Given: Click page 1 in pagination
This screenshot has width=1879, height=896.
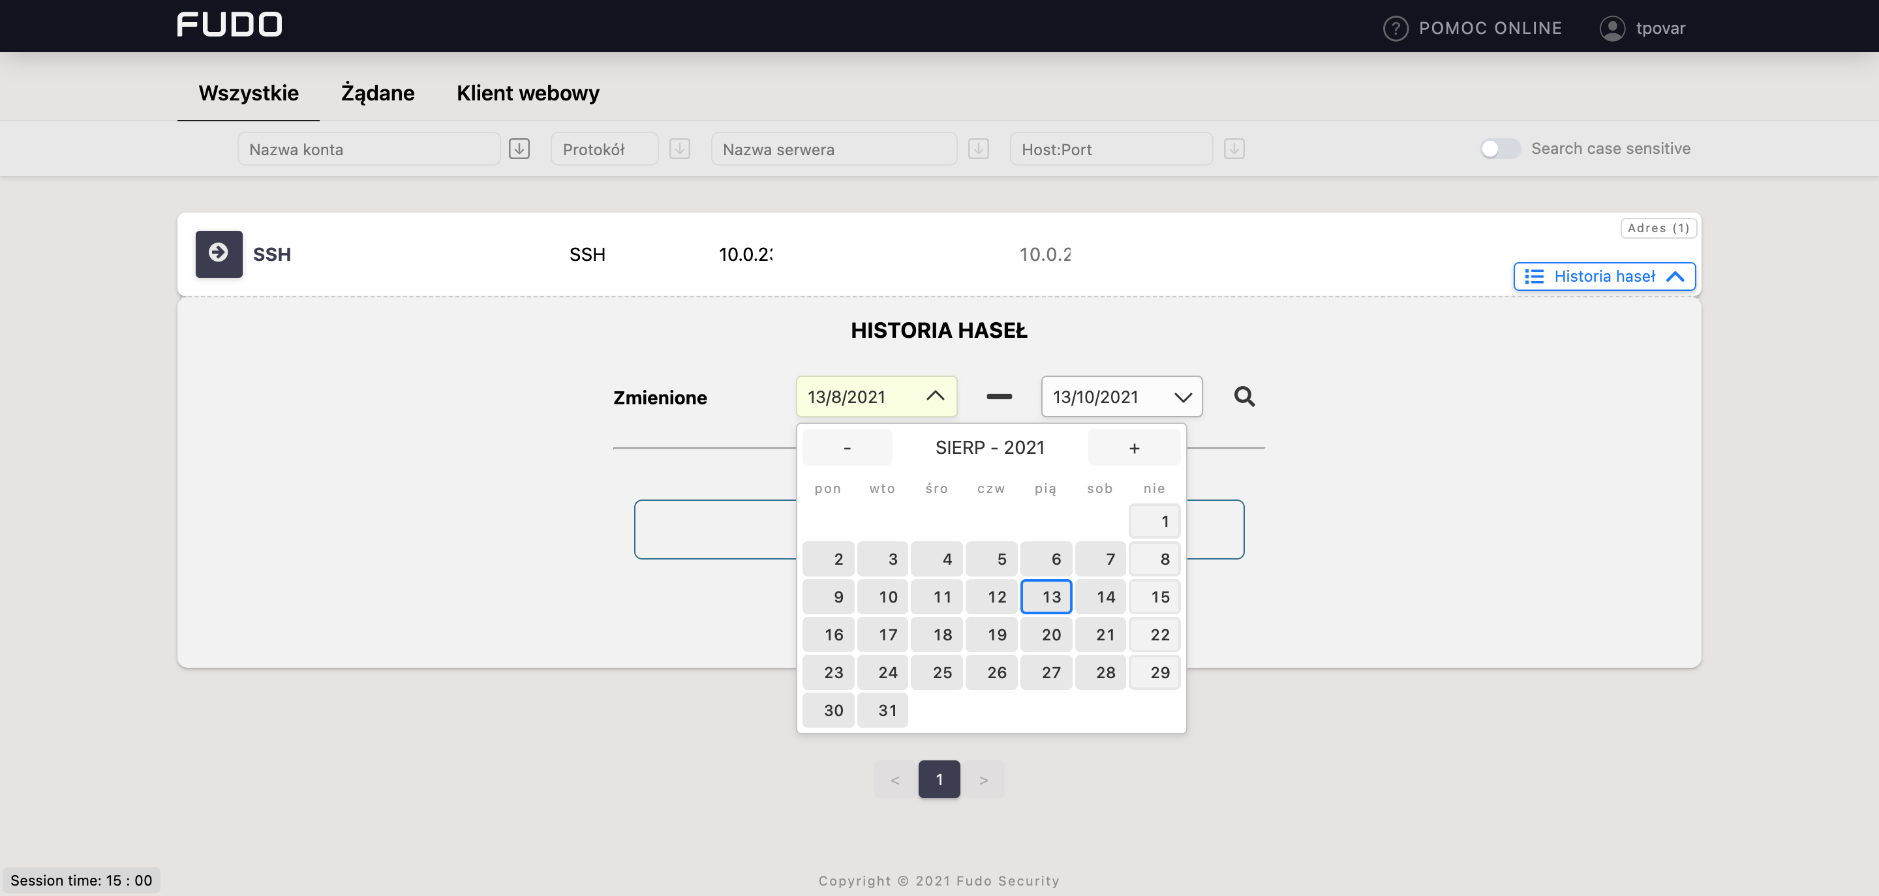Looking at the screenshot, I should (x=938, y=779).
